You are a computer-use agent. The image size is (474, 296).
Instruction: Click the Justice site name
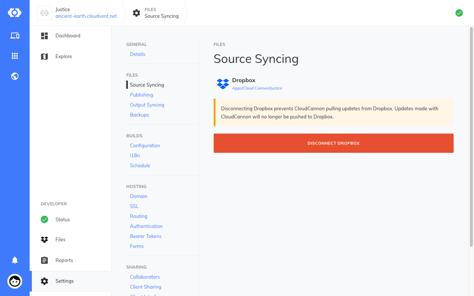tap(63, 9)
